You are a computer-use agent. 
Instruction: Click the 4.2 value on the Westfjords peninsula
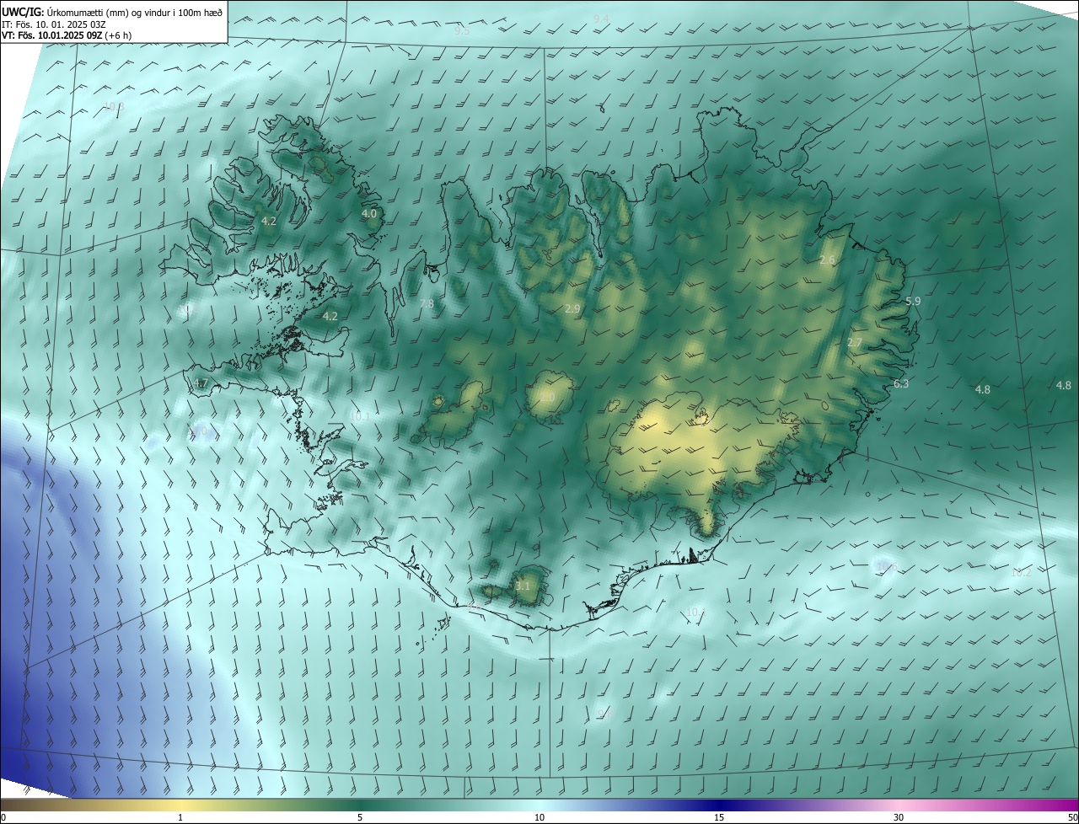[x=269, y=222]
